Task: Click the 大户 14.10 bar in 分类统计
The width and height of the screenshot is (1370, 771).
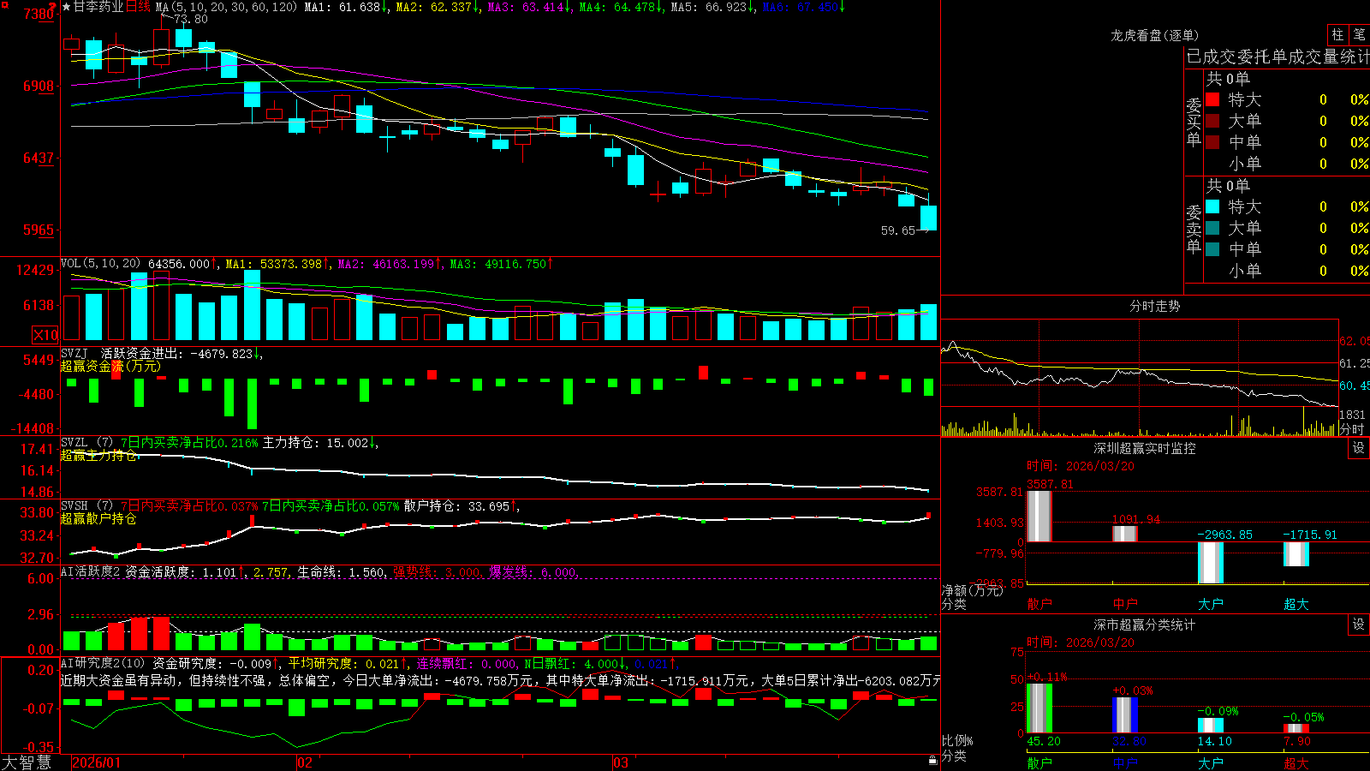Action: pos(1211,725)
